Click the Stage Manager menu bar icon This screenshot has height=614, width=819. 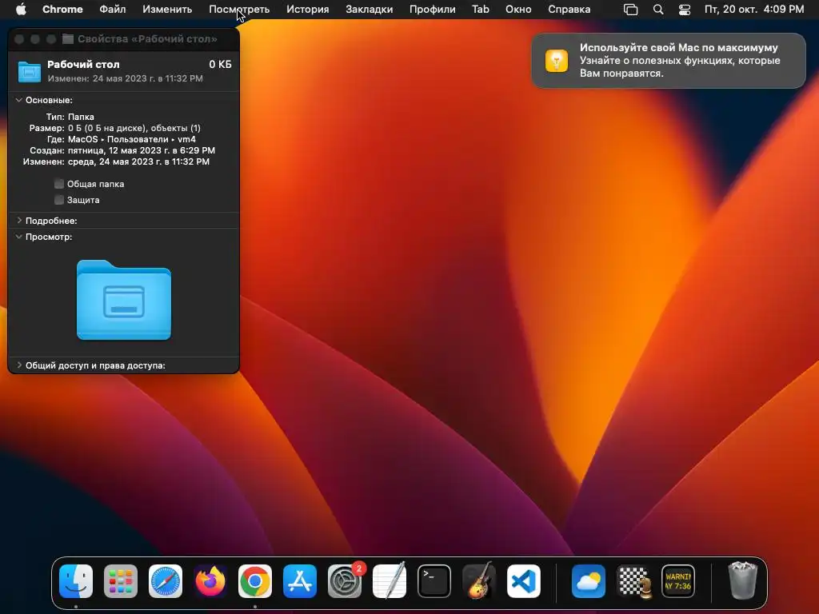tap(631, 10)
